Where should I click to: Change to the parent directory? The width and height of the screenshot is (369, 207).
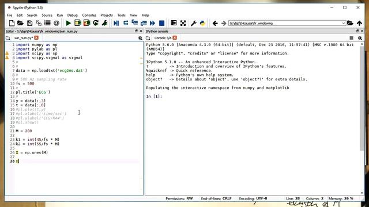point(359,23)
